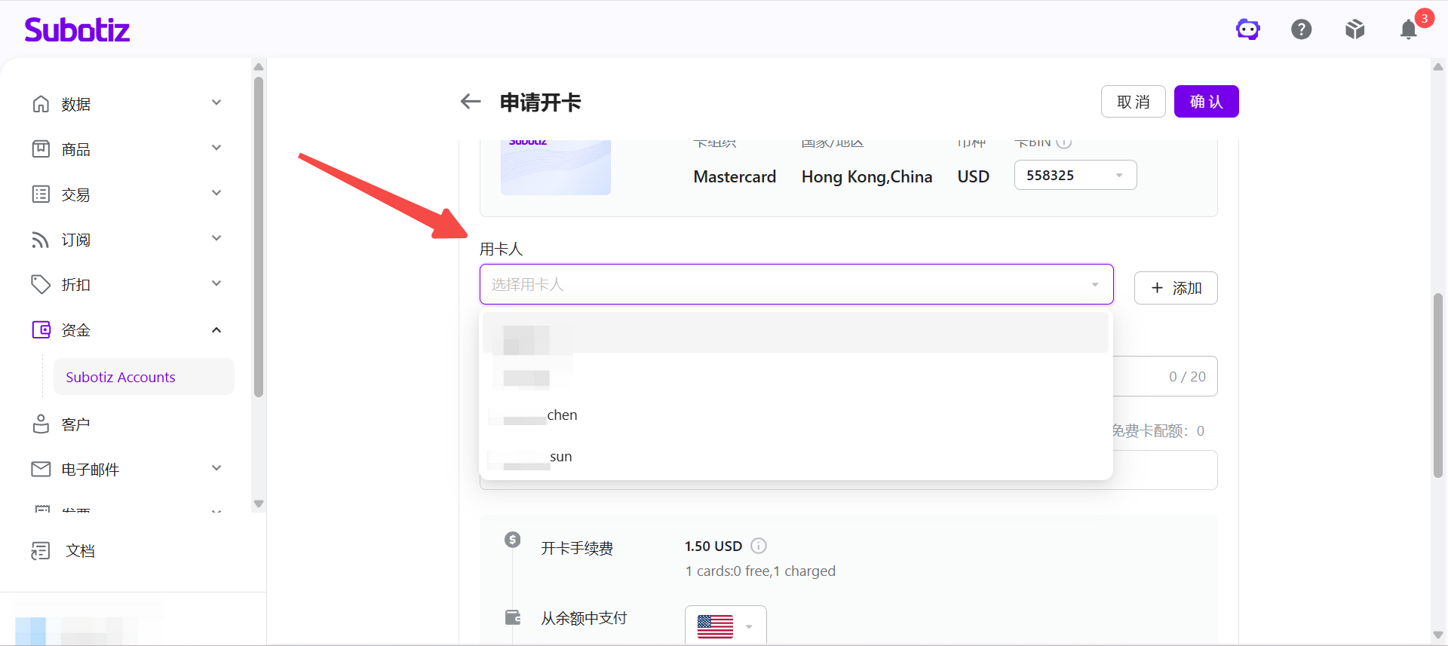Screen dimensions: 1448x646
Task: Open the 卡BIN 558325 dropdown
Action: (1075, 175)
